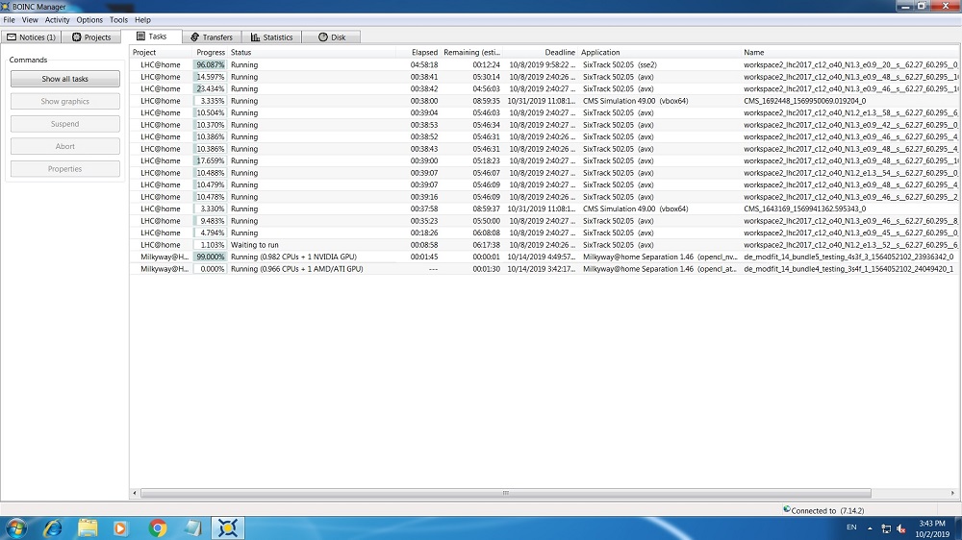Select the task at 23.434% progress
Image resolution: width=962 pixels, height=540 pixels.
point(545,88)
